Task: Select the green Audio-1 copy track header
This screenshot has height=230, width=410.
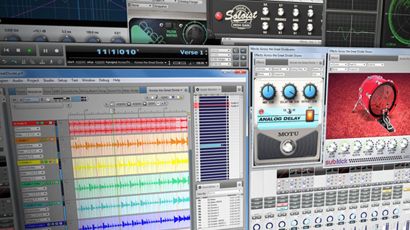Action: (x=40, y=184)
